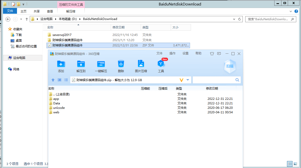The height and width of the screenshot is (168, 301).
Task: Switch to the 查看 ribbon tab
Action: 50,11
